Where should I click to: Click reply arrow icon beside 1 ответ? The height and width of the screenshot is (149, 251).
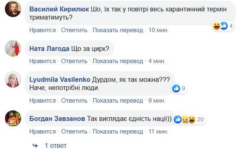tap(35, 145)
